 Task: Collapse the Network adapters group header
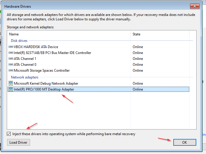click(24, 77)
